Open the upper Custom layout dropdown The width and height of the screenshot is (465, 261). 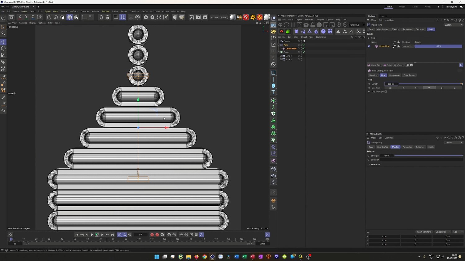(453, 25)
